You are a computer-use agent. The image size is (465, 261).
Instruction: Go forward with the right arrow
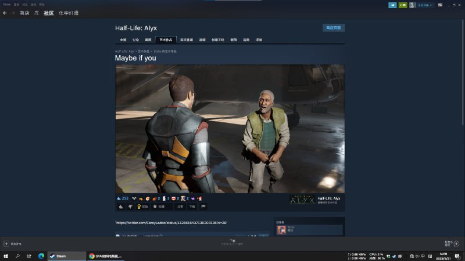pos(13,13)
